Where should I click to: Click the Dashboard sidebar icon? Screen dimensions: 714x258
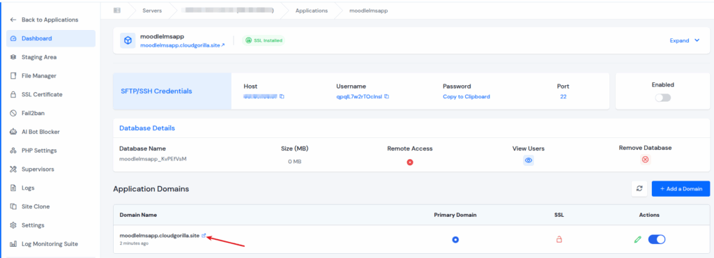13,38
